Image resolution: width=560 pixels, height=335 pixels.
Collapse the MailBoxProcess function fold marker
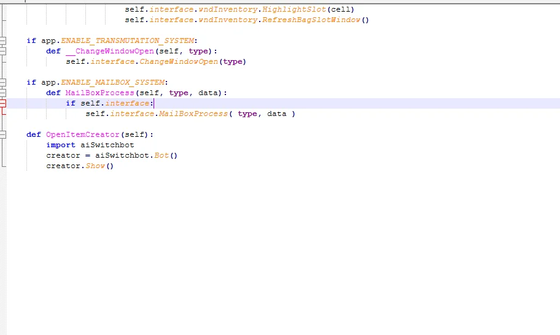3,93
